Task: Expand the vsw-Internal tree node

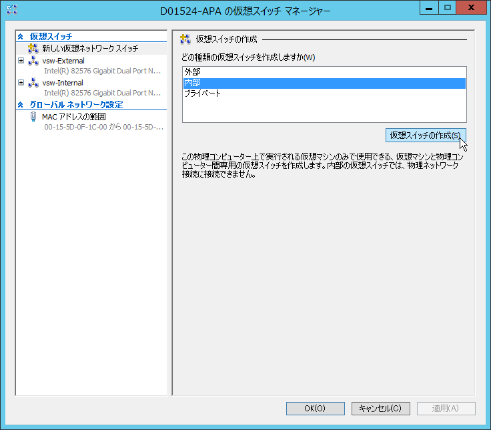Action: coord(21,82)
